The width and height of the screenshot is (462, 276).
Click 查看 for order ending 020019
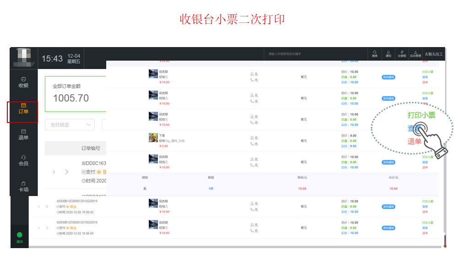pos(425,207)
